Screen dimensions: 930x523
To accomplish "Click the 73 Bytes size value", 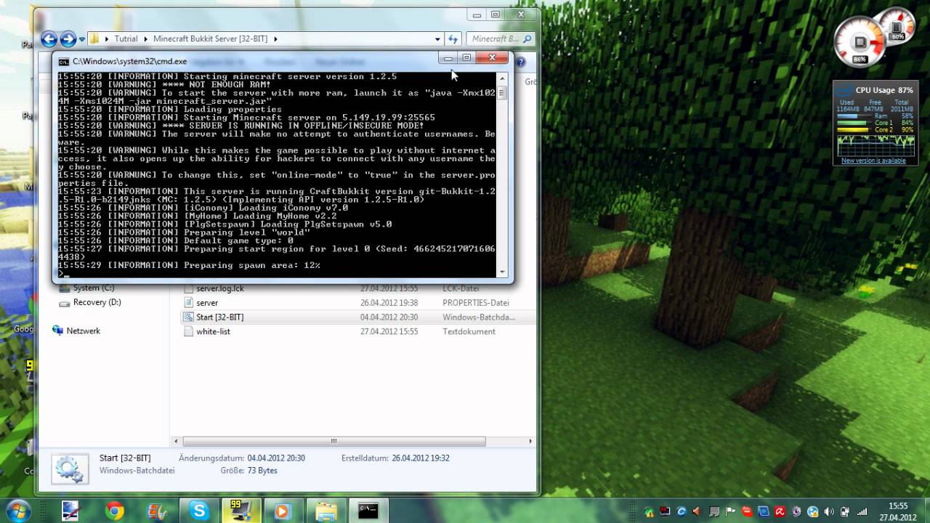I will point(262,471).
